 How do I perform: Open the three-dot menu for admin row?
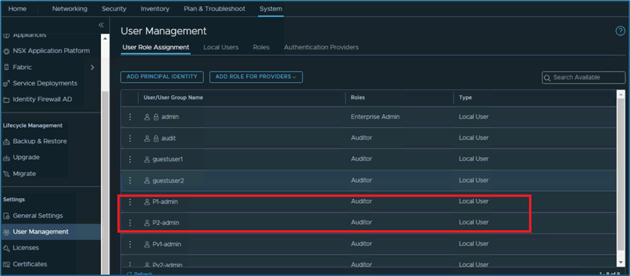pyautogui.click(x=130, y=117)
